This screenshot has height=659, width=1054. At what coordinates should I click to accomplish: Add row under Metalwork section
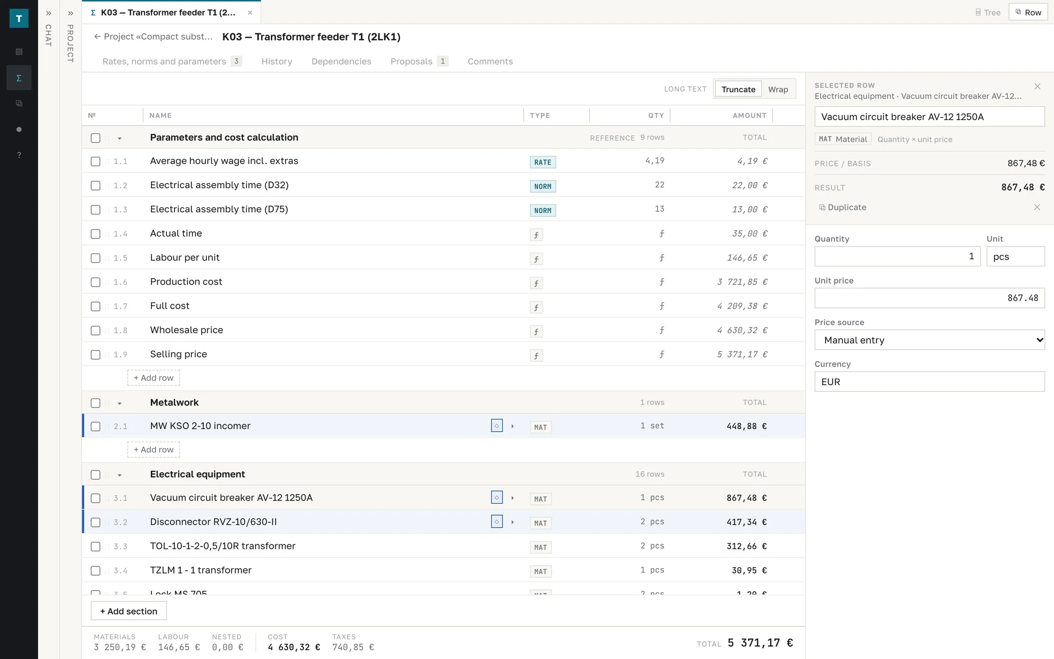(x=154, y=450)
